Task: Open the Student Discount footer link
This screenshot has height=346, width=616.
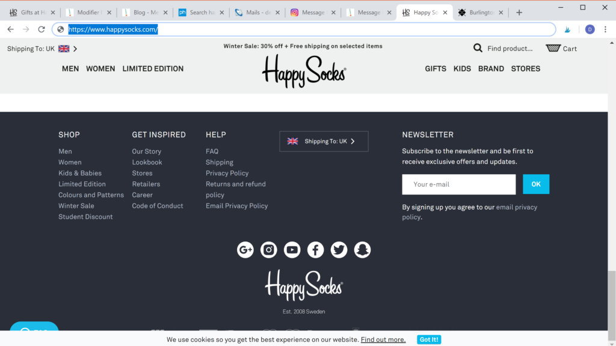Action: tap(85, 216)
